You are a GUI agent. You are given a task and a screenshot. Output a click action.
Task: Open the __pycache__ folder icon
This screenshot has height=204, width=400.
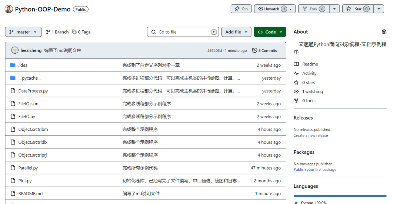13,78
